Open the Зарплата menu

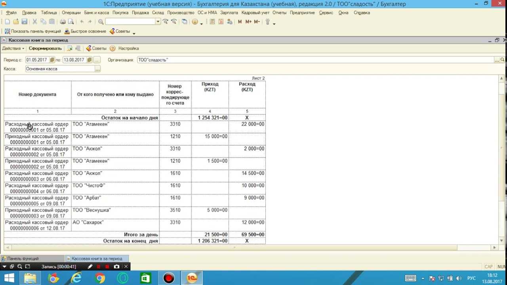pyautogui.click(x=229, y=13)
